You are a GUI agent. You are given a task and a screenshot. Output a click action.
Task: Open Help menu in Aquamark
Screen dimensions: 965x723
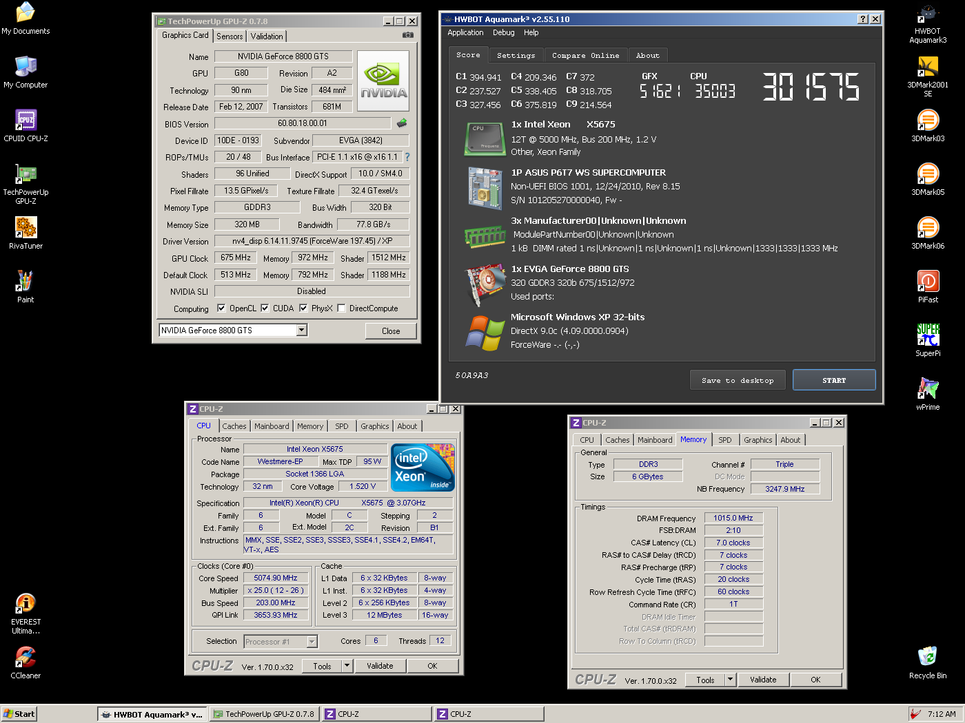[x=531, y=32]
